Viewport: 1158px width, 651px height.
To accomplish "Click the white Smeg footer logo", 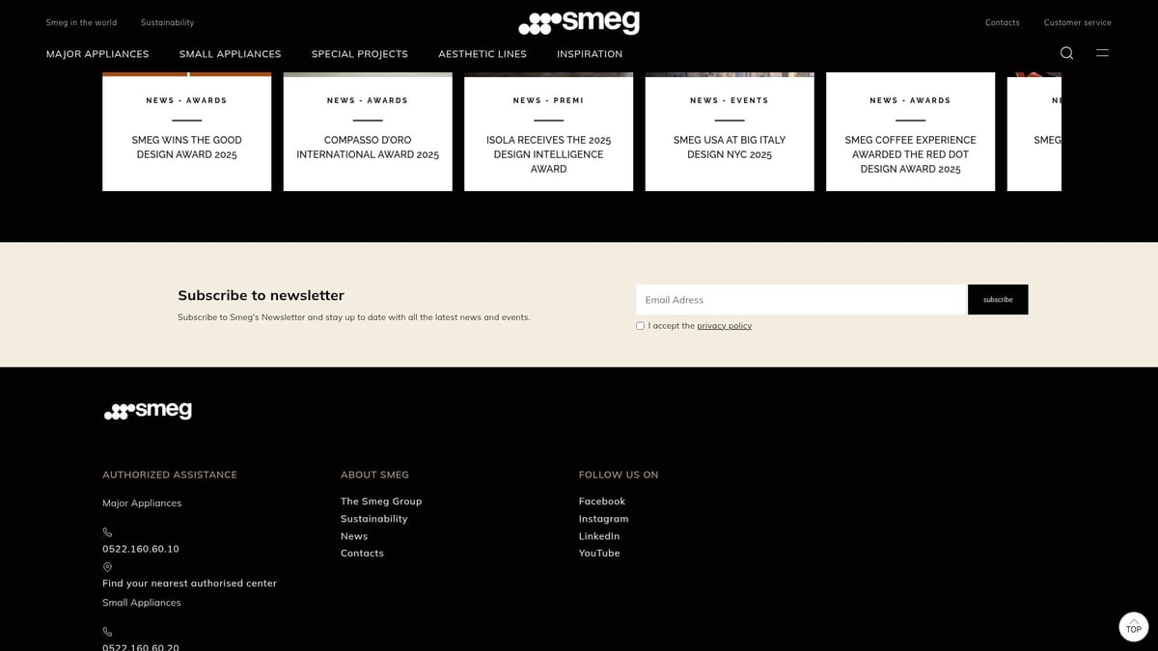I will [148, 411].
